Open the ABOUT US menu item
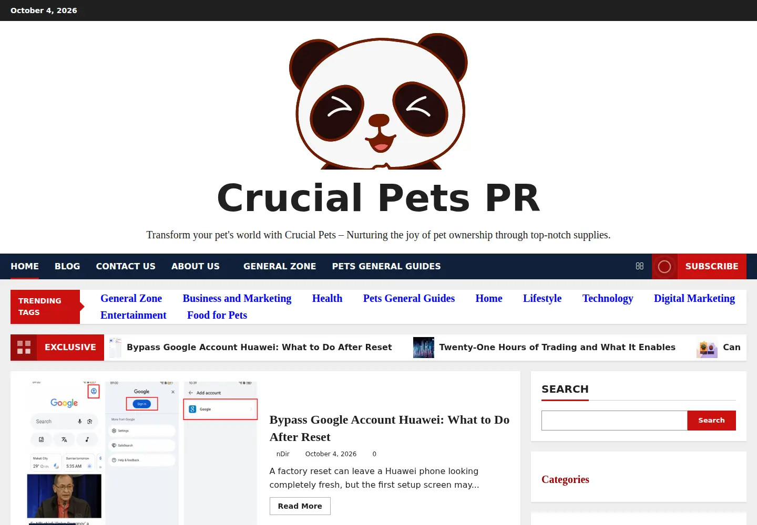This screenshot has height=525, width=757. tap(196, 266)
